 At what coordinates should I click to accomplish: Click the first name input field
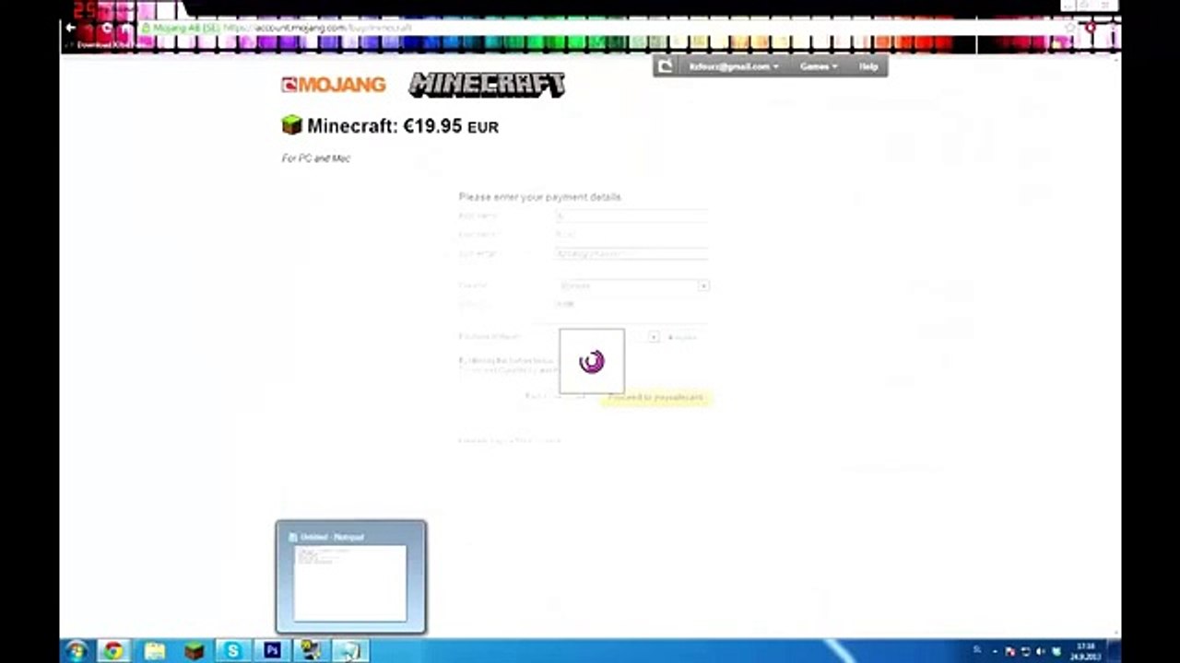tap(631, 215)
